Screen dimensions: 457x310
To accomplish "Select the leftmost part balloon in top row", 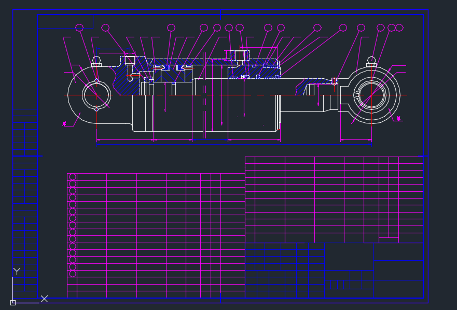I will click(79, 27).
